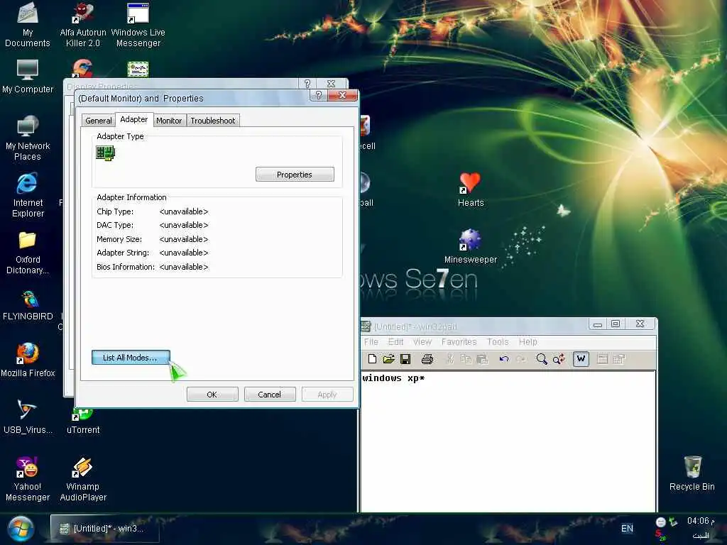The height and width of the screenshot is (545, 727).
Task: Open the Help menu in win32pad
Action: 528,341
